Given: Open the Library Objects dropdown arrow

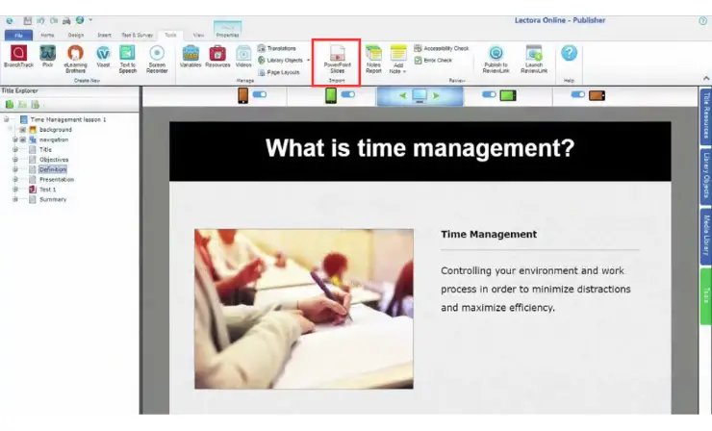Looking at the screenshot, I should click(308, 61).
